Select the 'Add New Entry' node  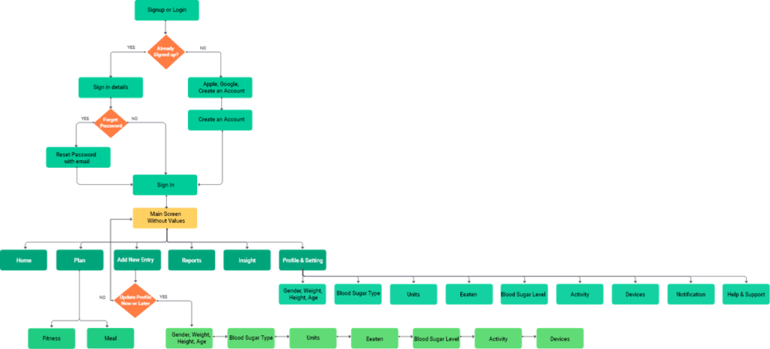tap(138, 260)
